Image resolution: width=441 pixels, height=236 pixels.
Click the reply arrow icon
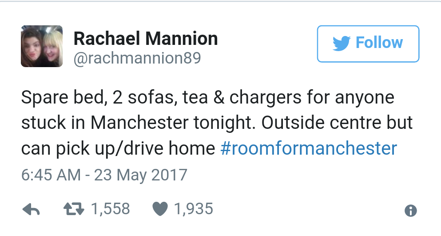(x=32, y=209)
